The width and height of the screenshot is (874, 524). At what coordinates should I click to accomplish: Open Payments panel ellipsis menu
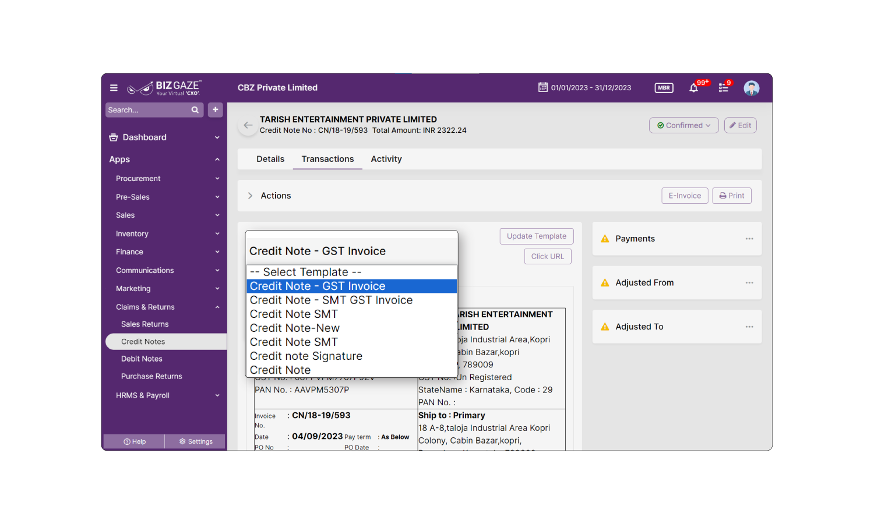tap(749, 239)
